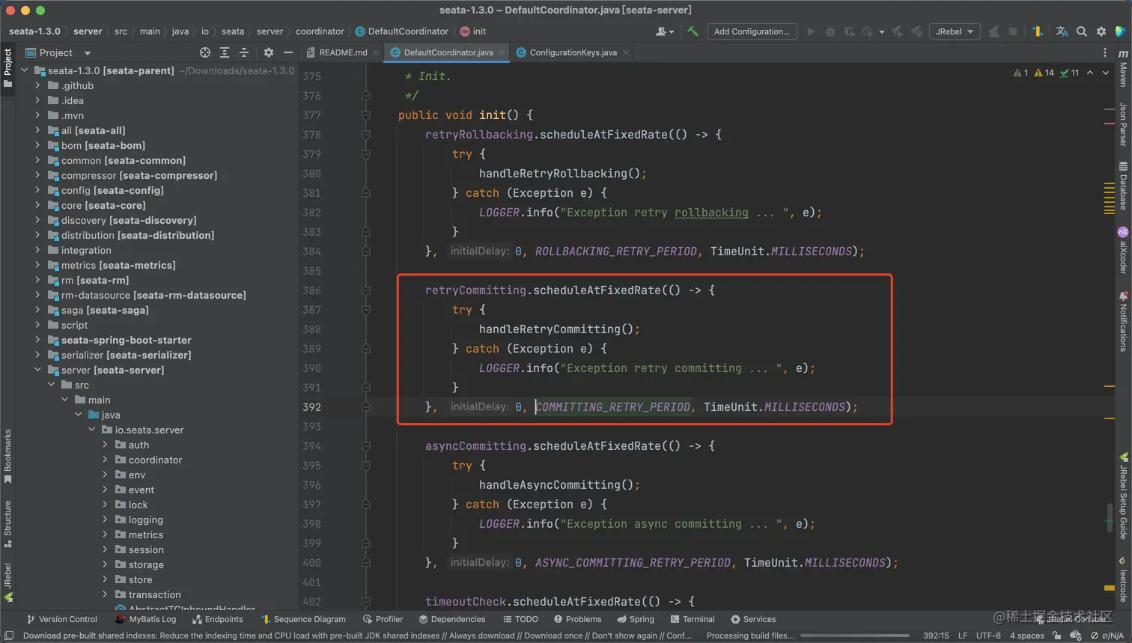Open editor tabs more options menu

coord(1105,52)
